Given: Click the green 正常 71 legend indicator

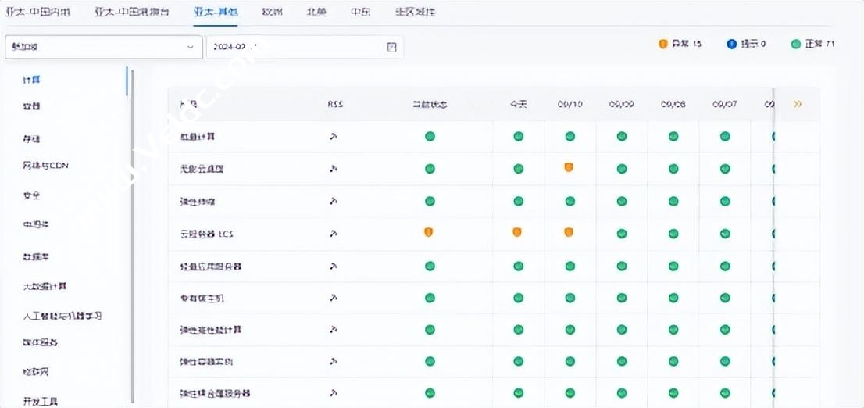Looking at the screenshot, I should coord(796,44).
